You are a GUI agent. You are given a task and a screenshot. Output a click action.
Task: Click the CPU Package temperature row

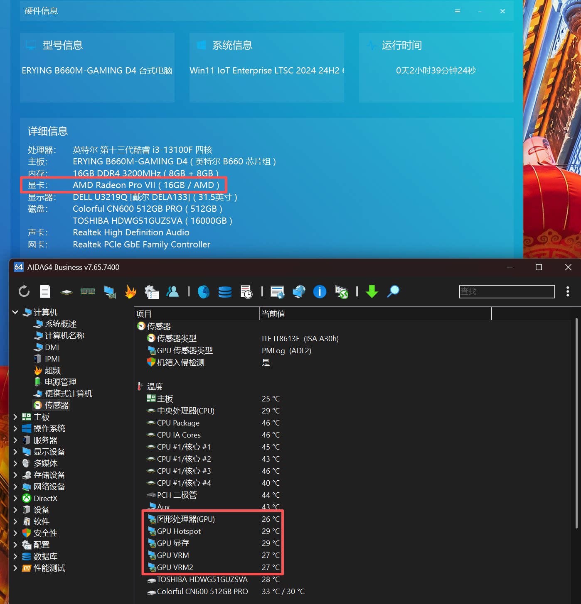point(214,423)
